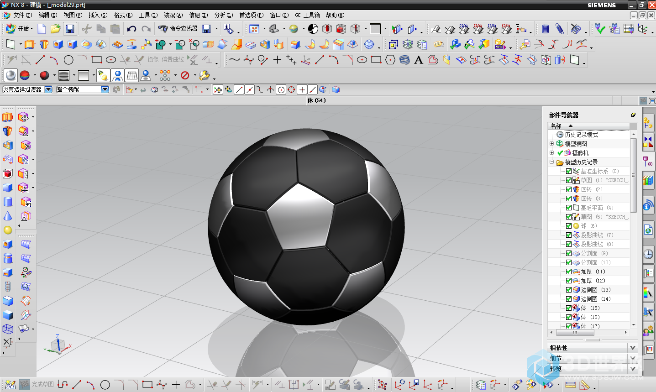
Task: Open the Internet Explorer sidebar tab
Action: pyautogui.click(x=648, y=230)
